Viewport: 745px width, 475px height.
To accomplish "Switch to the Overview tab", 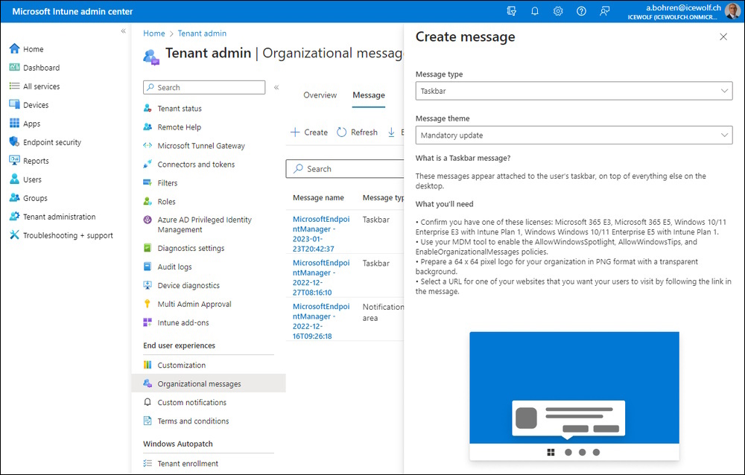I will 320,95.
